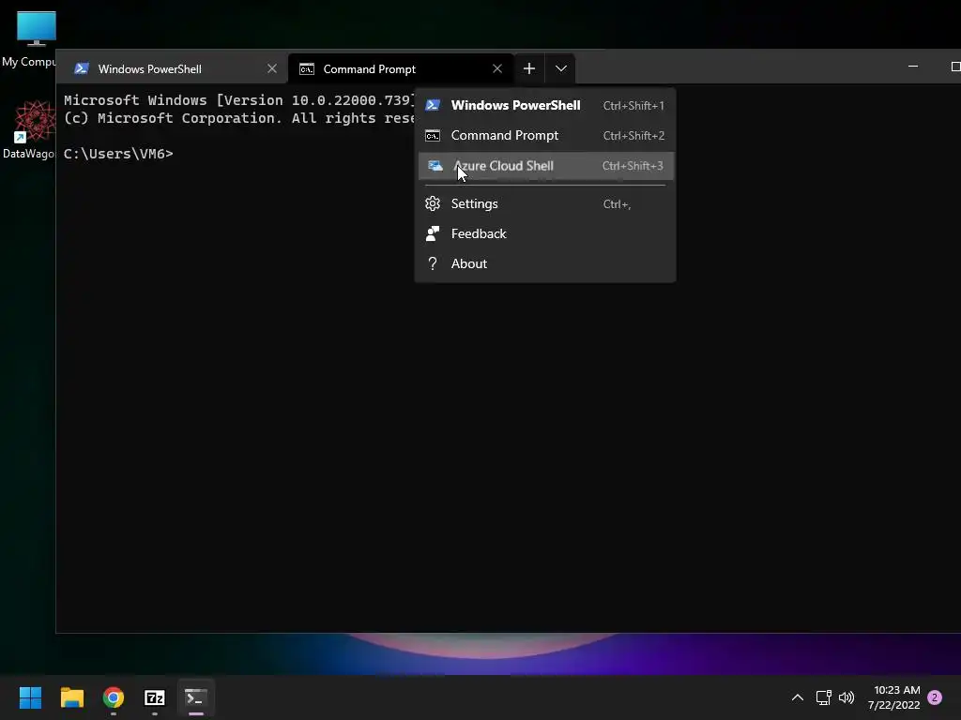Viewport: 961px width, 720px height.
Task: Click the C:\Users\VM6> prompt line
Action: pyautogui.click(x=118, y=154)
